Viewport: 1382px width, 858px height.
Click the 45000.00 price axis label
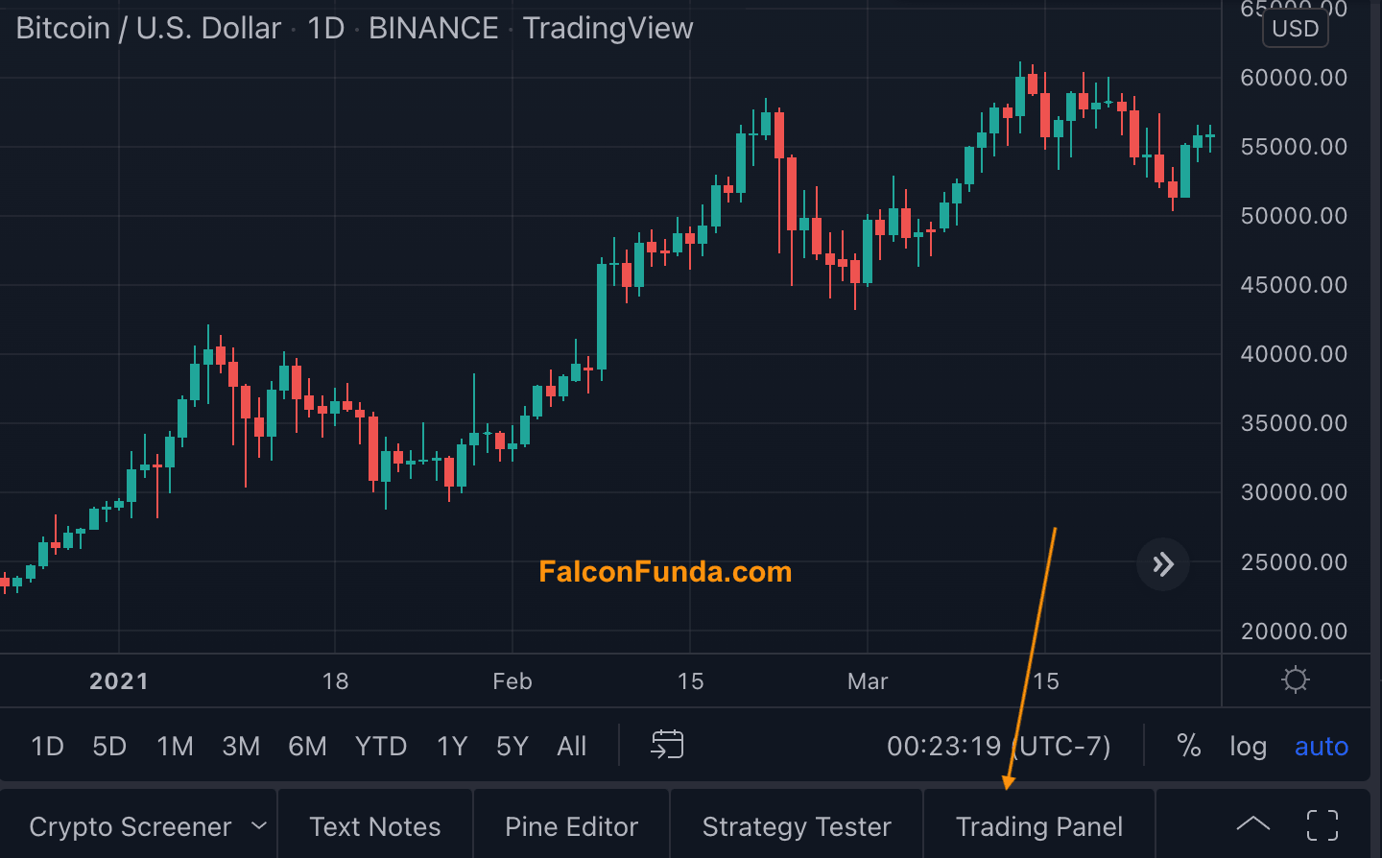tap(1294, 285)
